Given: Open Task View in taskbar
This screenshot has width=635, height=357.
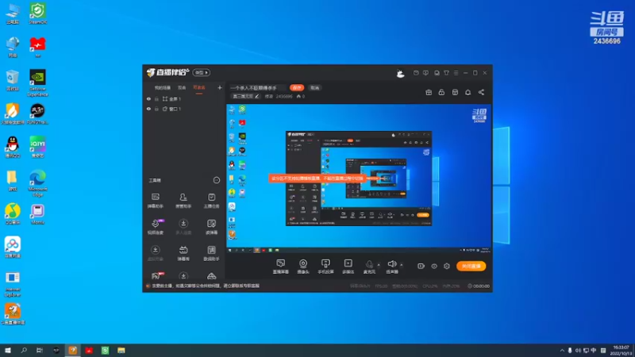Looking at the screenshot, I should 40,351.
